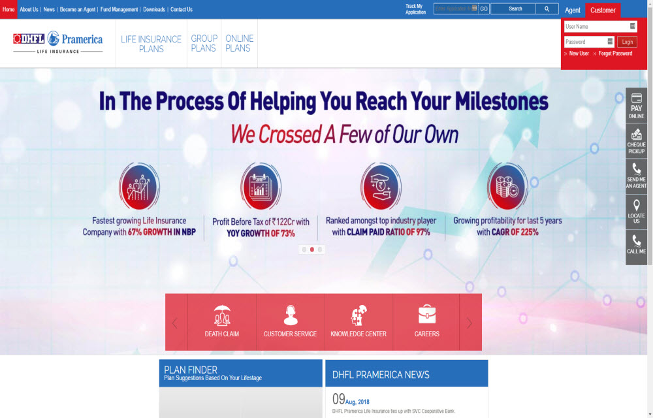This screenshot has width=653, height=418.
Task: Click the left carousel chevron
Action: [x=174, y=322]
